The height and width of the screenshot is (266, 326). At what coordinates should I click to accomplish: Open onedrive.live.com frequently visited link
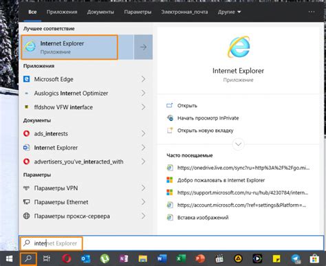[238, 168]
